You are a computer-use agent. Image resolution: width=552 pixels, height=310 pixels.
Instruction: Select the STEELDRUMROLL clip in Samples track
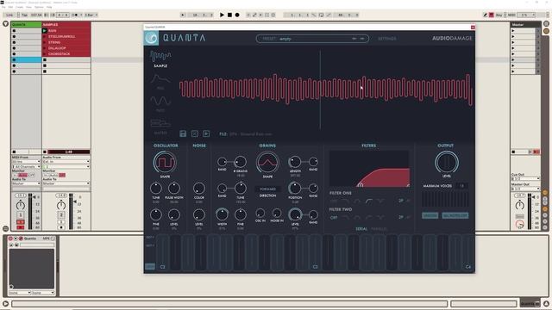coord(66,36)
